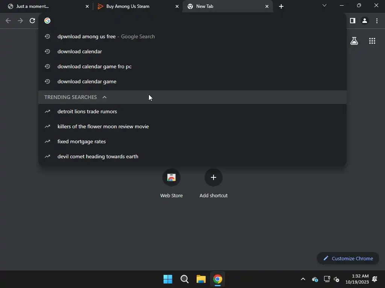Close the 'Just a moment...' tab
The height and width of the screenshot is (288, 385).
tap(87, 6)
